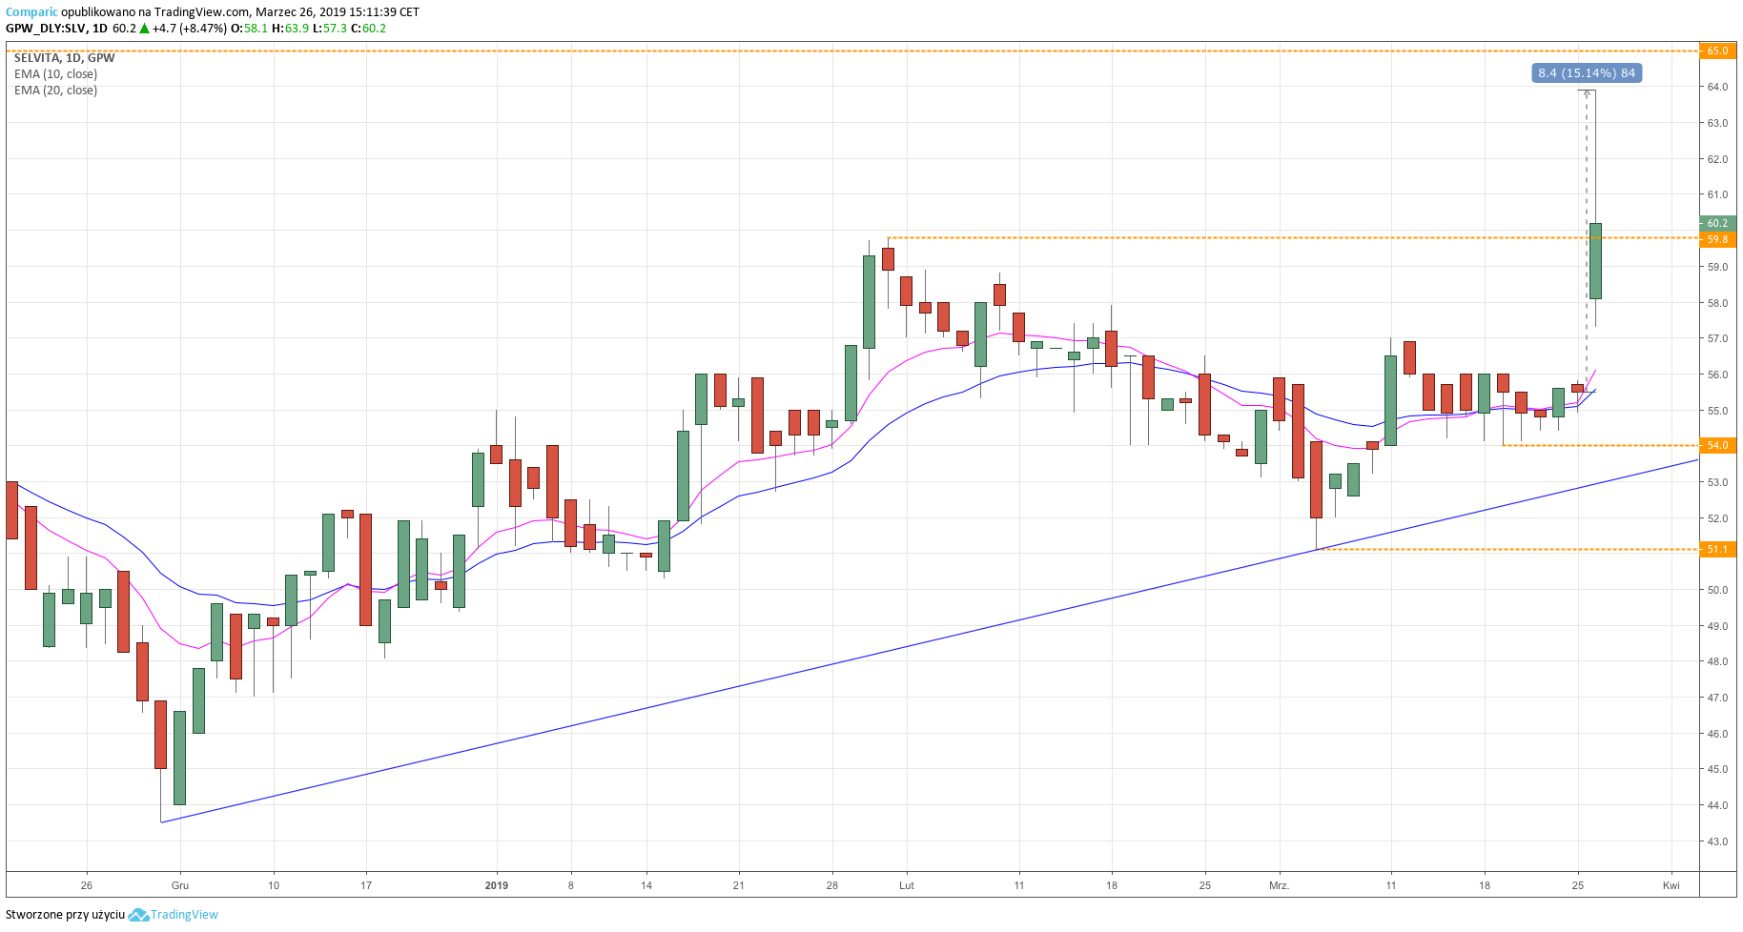Select the blue 8.4 (15.14%) measurement label
The height and width of the screenshot is (932, 1743).
(x=1587, y=73)
